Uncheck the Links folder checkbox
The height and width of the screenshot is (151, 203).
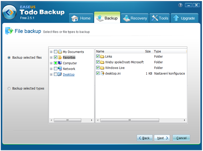98,56
